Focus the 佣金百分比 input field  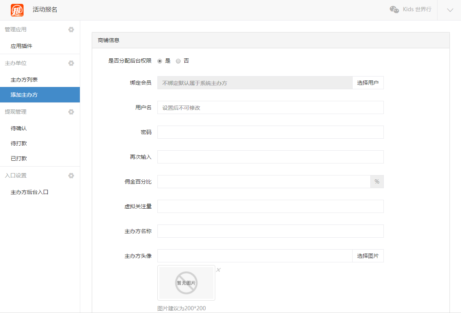click(x=264, y=182)
